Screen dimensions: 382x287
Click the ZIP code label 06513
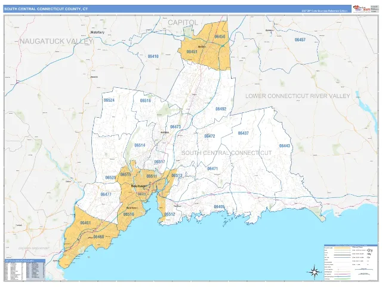coord(177,175)
